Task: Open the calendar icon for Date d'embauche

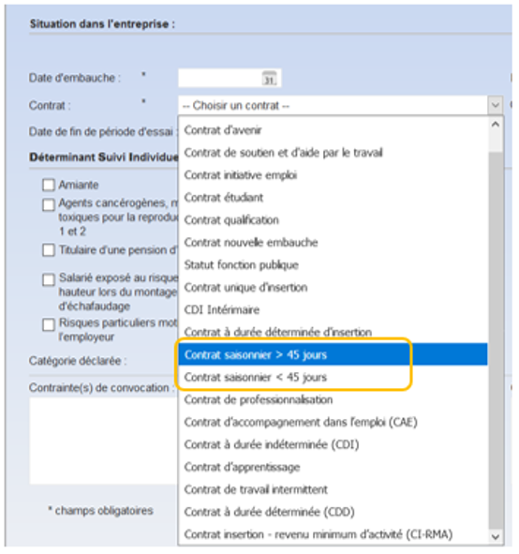Action: click(x=270, y=78)
